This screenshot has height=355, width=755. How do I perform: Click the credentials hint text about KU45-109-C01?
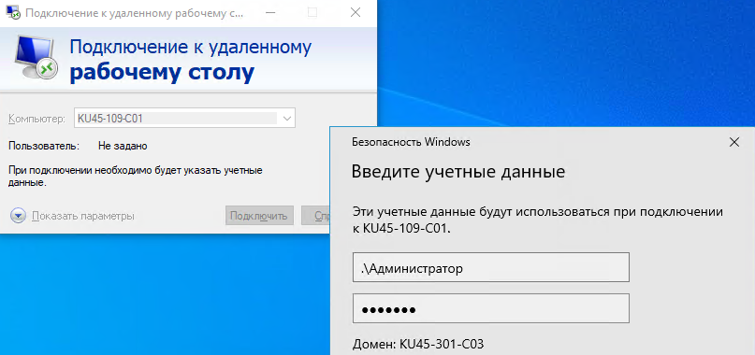(x=538, y=220)
